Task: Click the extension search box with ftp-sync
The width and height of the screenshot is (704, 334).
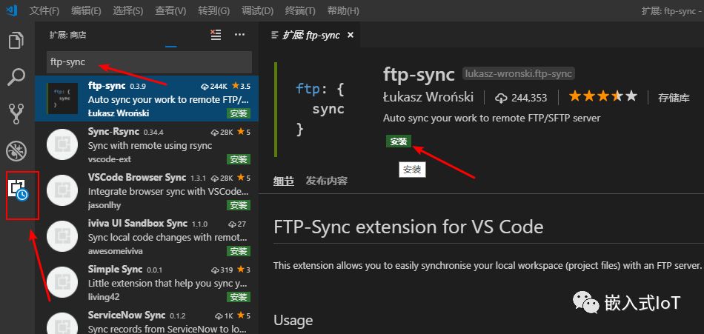Action: [x=148, y=61]
